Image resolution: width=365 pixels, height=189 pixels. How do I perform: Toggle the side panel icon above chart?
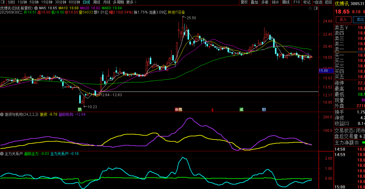[315, 7]
